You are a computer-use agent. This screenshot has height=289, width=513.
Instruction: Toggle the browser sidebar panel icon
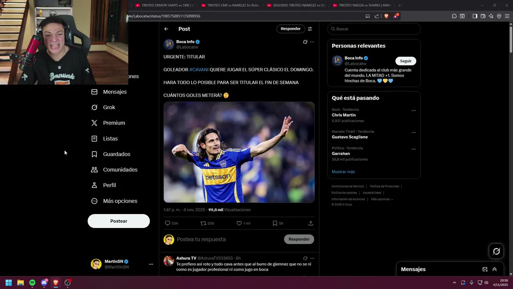coord(475,16)
